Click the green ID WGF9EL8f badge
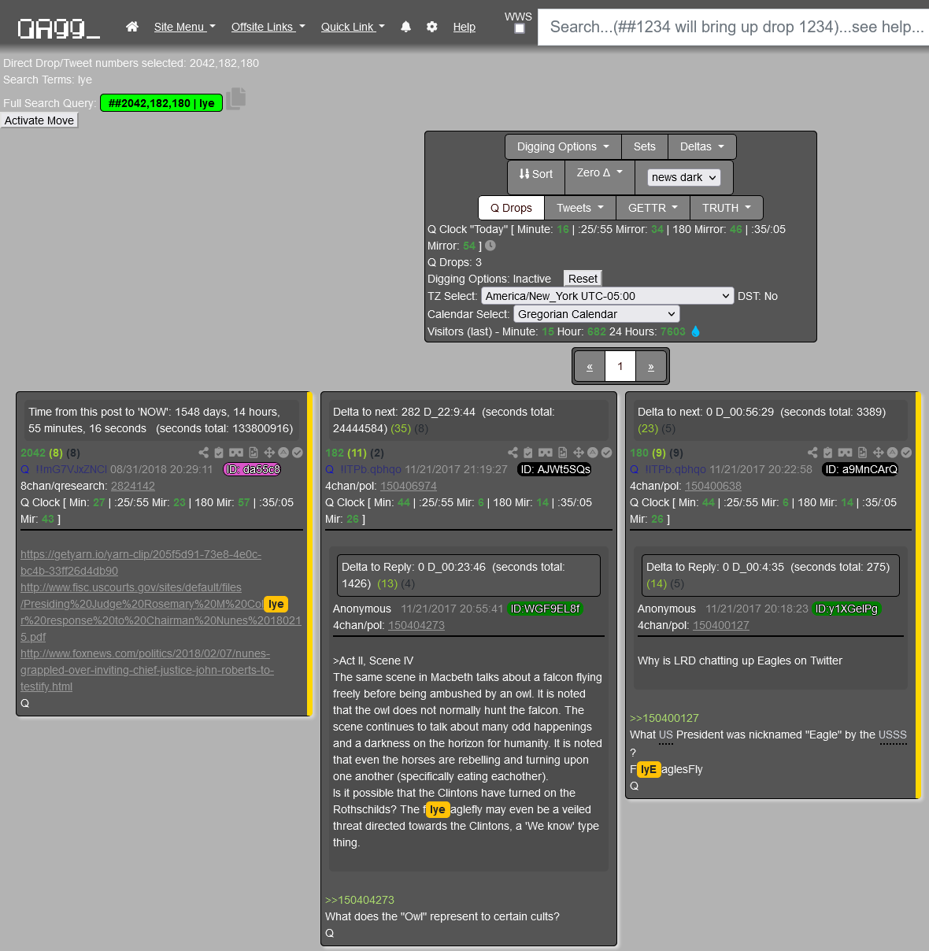 coord(545,609)
